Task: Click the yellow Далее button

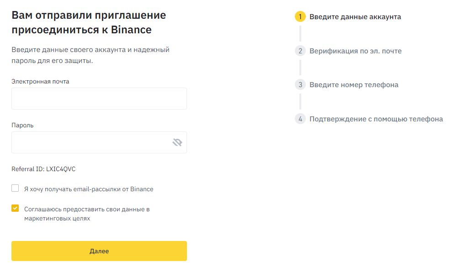Action: click(99, 251)
